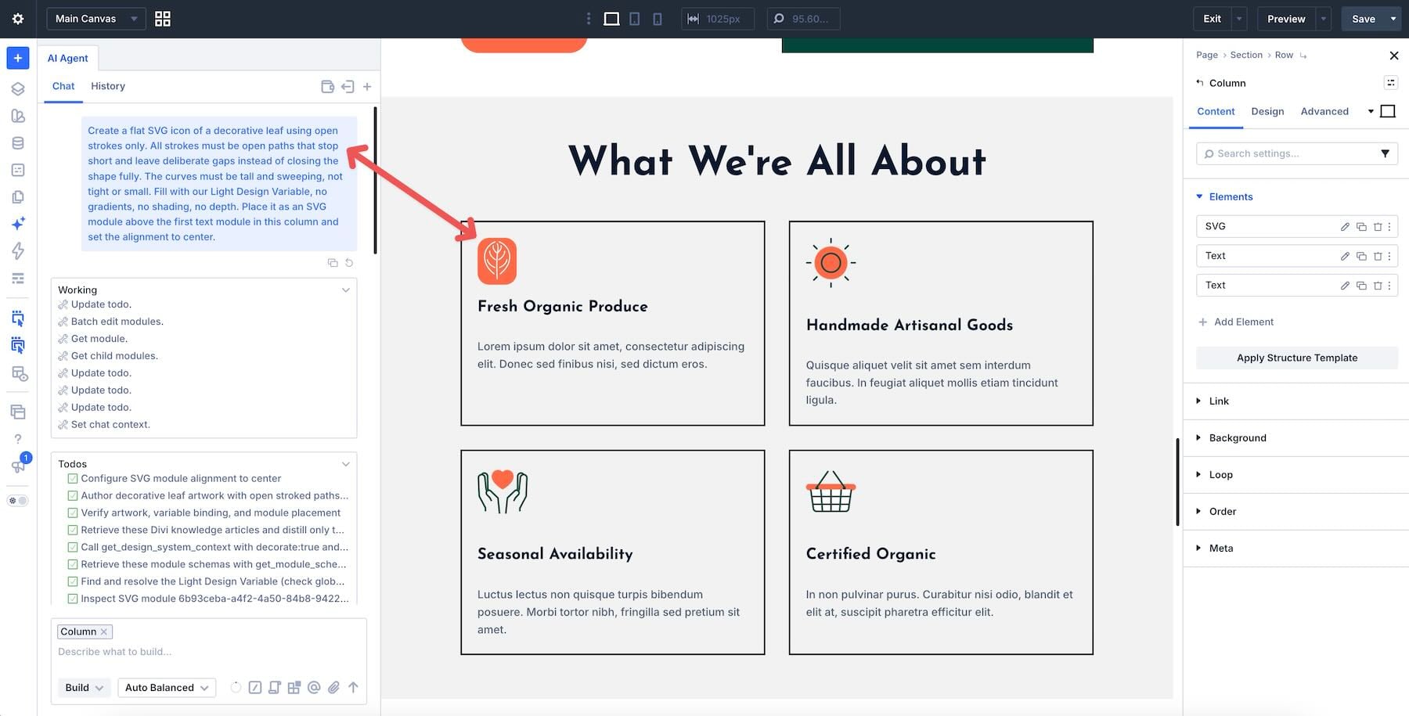1409x716 pixels.
Task: Click the mention at-sign icon
Action: point(314,687)
